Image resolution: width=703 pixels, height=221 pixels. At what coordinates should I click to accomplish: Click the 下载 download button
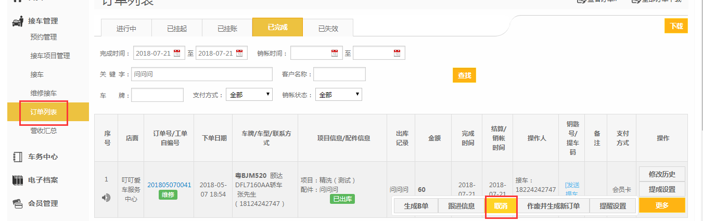[x=676, y=26]
